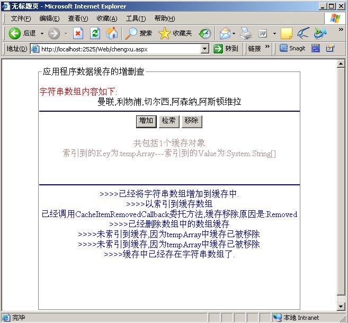This screenshot has width=348, height=323.
Task: Click the Windows flag logo throbber
Action: [335, 19]
